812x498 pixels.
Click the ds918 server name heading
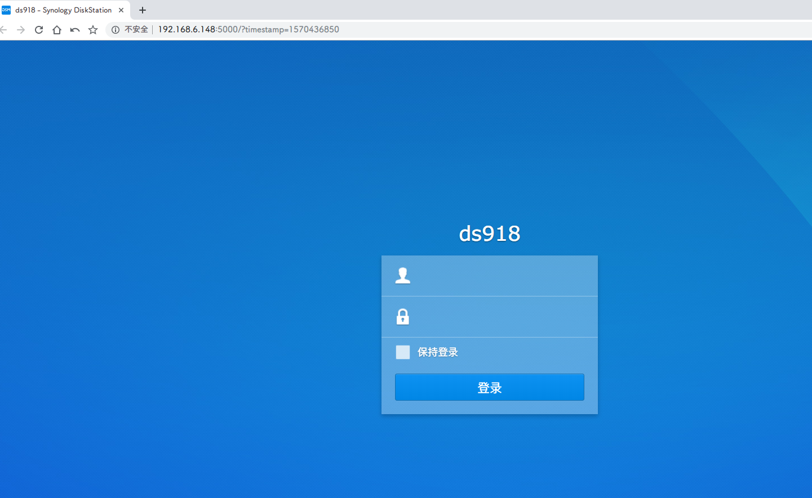point(490,234)
